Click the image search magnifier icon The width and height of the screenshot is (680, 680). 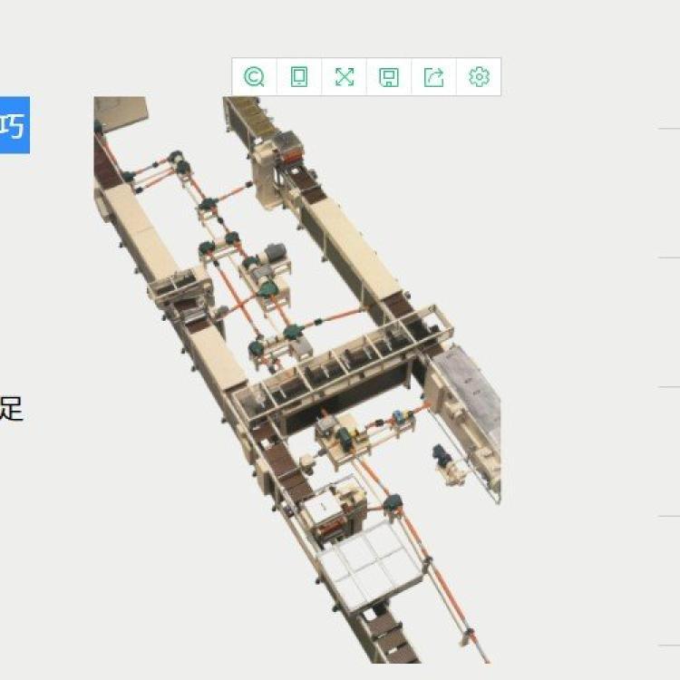click(255, 77)
